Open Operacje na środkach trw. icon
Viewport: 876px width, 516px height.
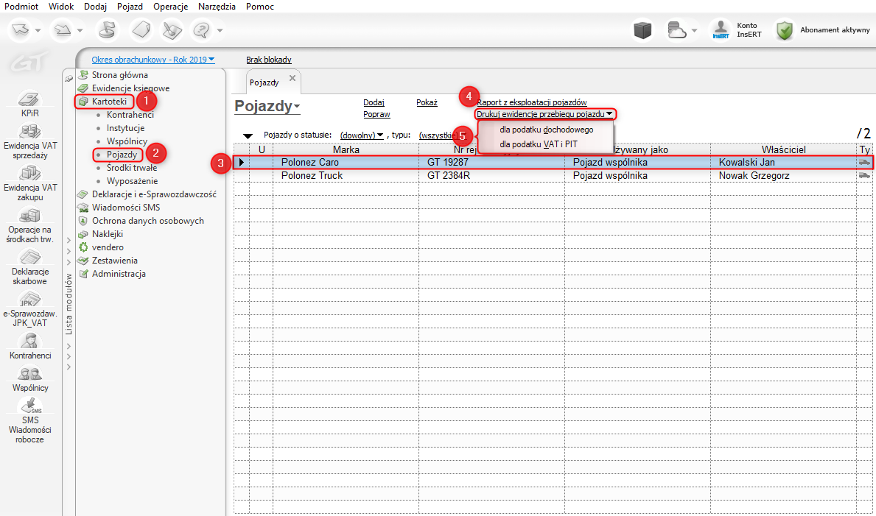29,216
